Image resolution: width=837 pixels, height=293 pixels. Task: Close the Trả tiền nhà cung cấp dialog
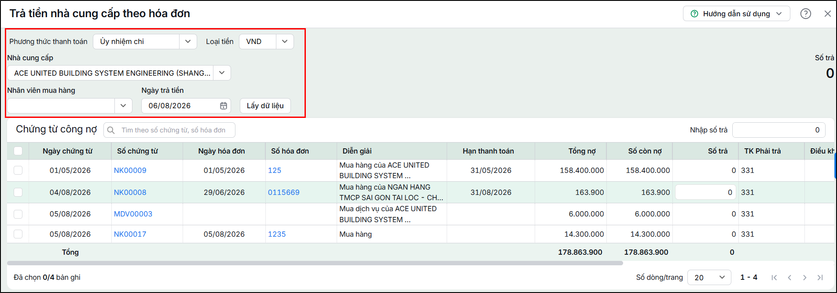click(x=827, y=14)
